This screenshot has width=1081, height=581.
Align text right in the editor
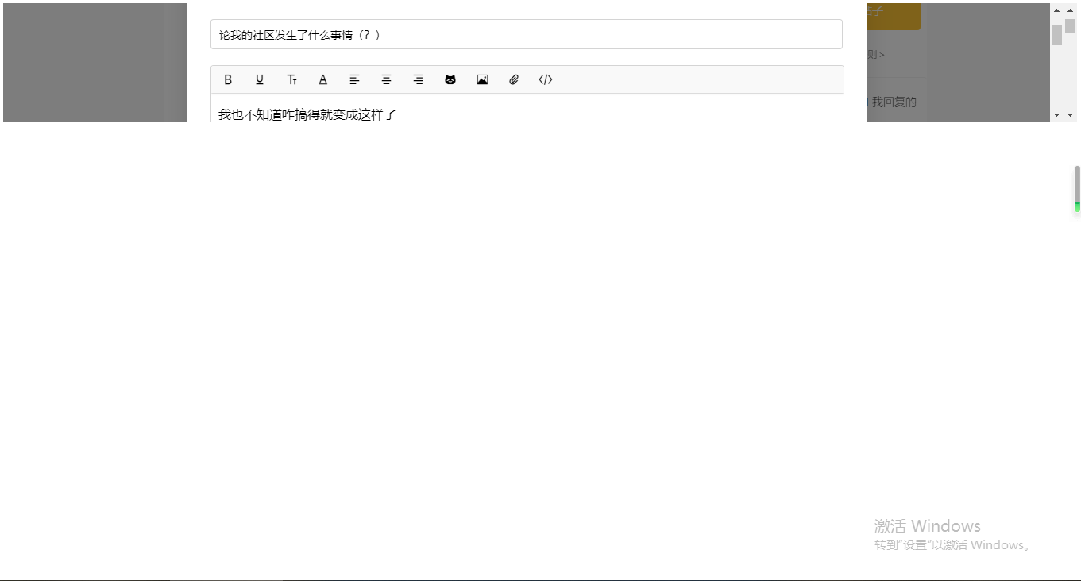pyautogui.click(x=419, y=79)
